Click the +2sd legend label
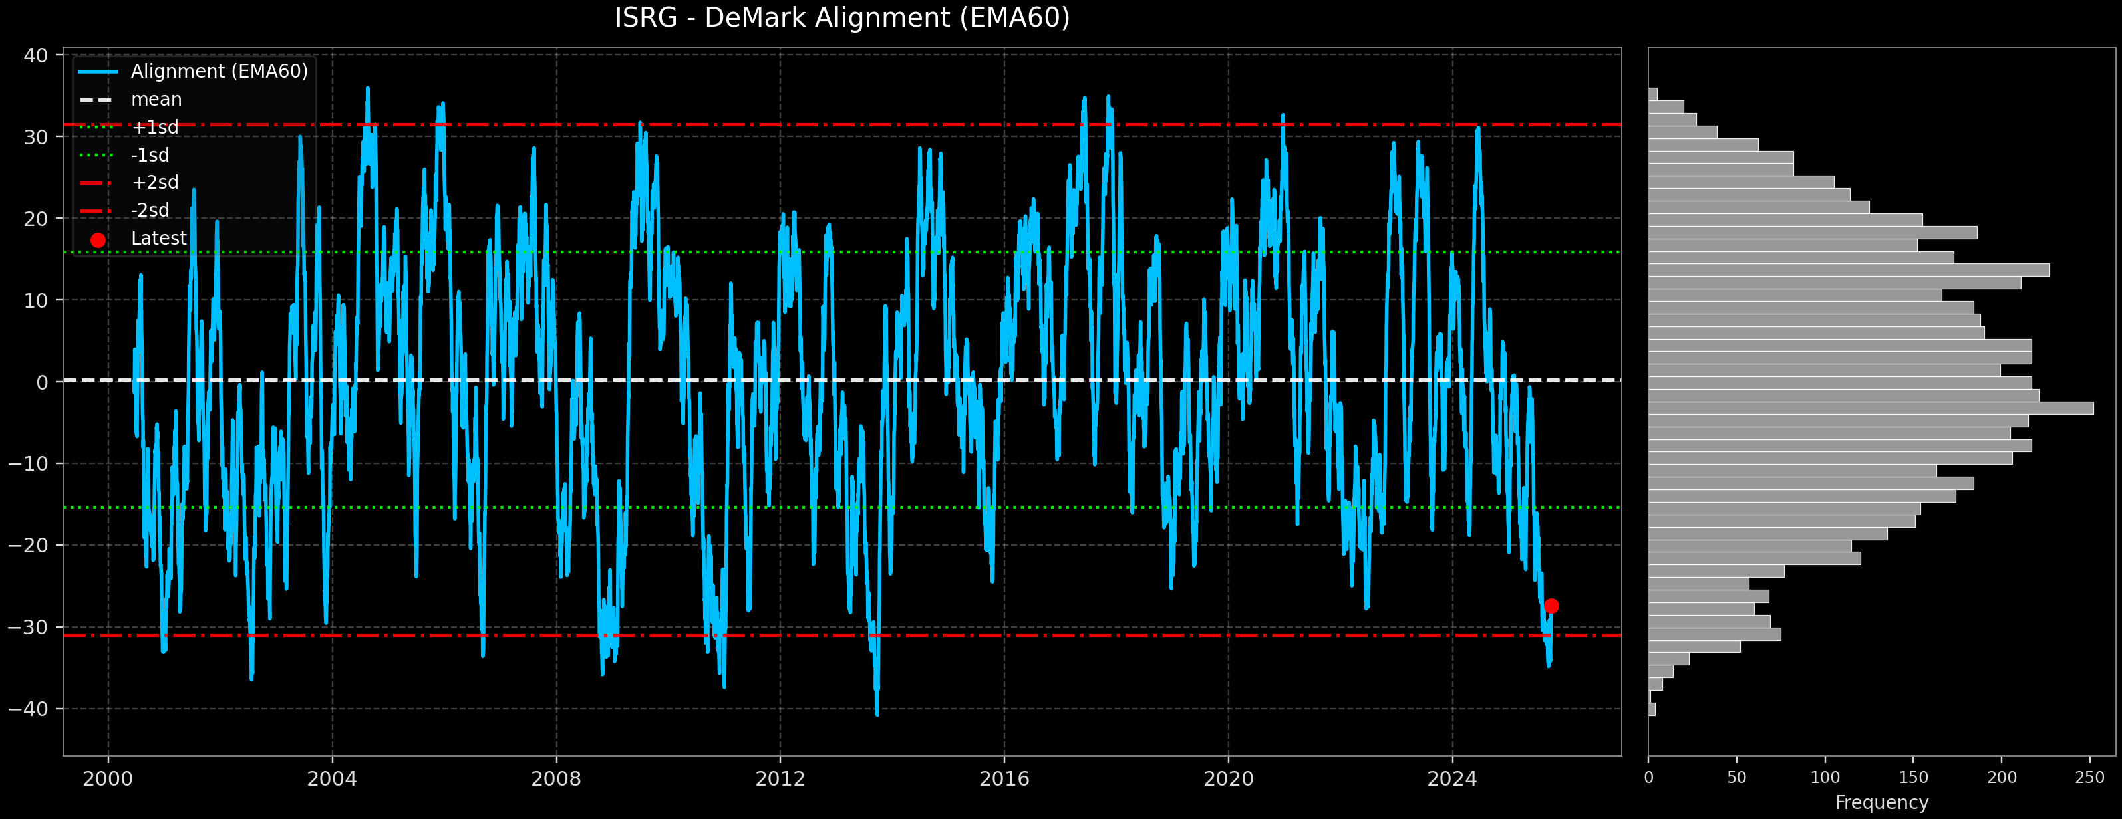This screenshot has width=2122, height=819. tap(155, 183)
